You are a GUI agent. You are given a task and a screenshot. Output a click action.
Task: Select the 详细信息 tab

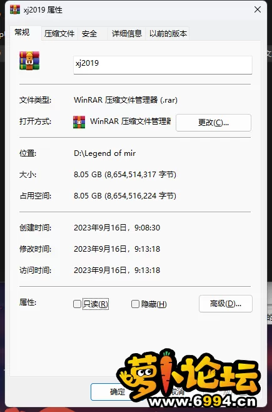click(127, 34)
